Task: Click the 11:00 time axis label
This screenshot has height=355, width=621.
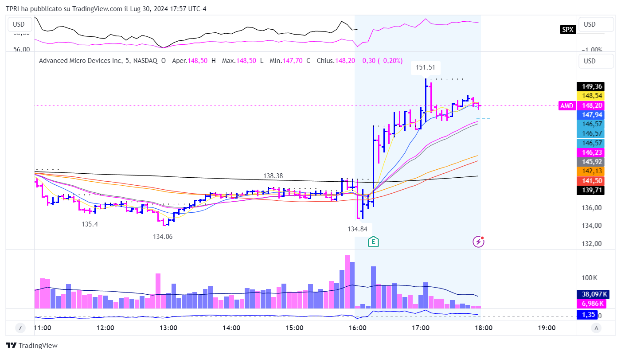Action: [43, 328]
